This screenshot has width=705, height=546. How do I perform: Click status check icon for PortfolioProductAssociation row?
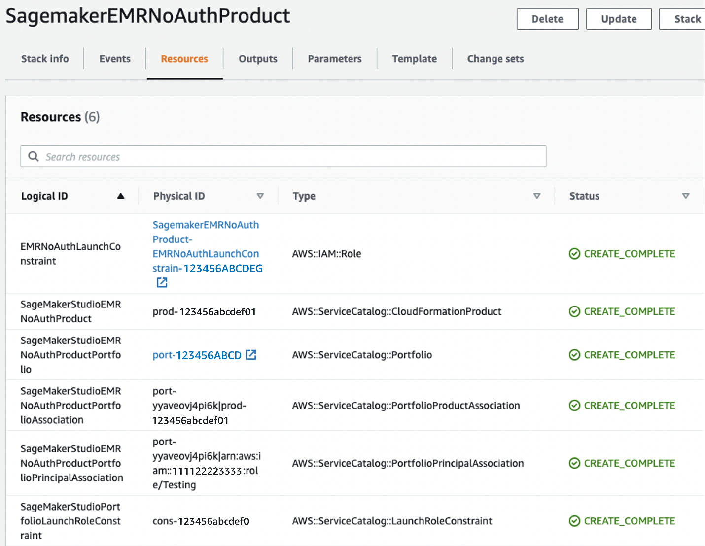(x=574, y=406)
